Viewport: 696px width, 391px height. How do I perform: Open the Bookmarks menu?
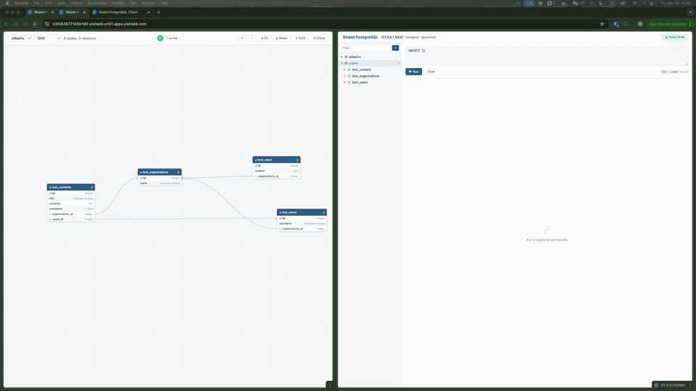tap(97, 3)
